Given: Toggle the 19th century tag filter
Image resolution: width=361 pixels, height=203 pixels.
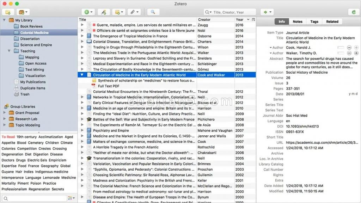Looking at the screenshot, I should pyautogui.click(x=26, y=137).
